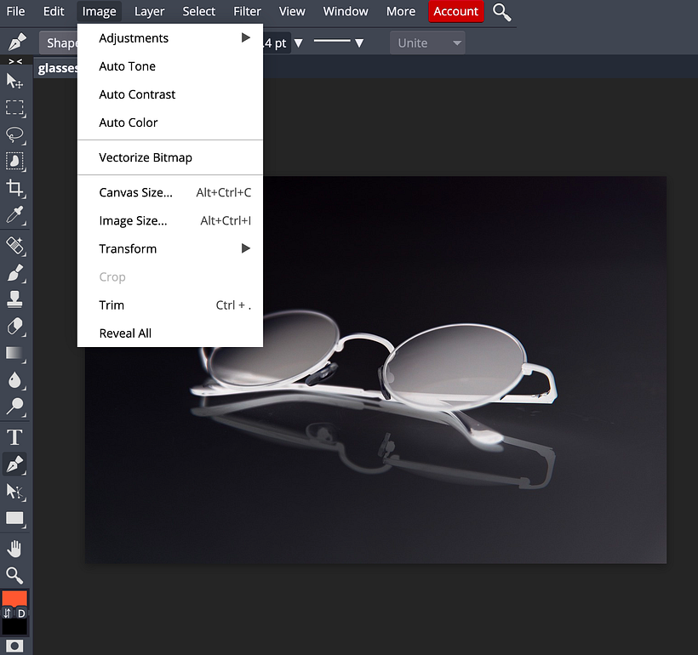Expand the Adjustments submenu
The height and width of the screenshot is (655, 698).
coord(170,38)
